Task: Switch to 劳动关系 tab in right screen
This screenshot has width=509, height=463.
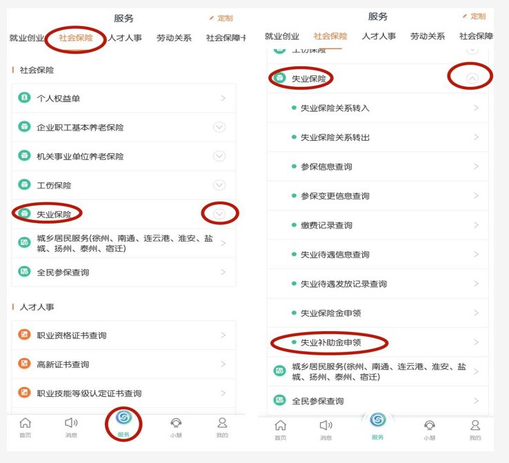Action: (428, 36)
